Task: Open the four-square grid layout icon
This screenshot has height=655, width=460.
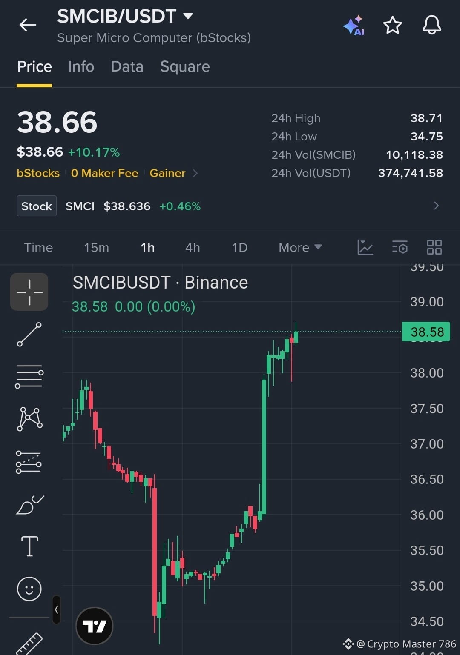Action: tap(434, 247)
